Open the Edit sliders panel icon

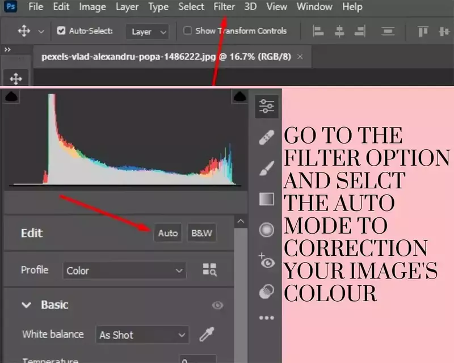coord(266,106)
